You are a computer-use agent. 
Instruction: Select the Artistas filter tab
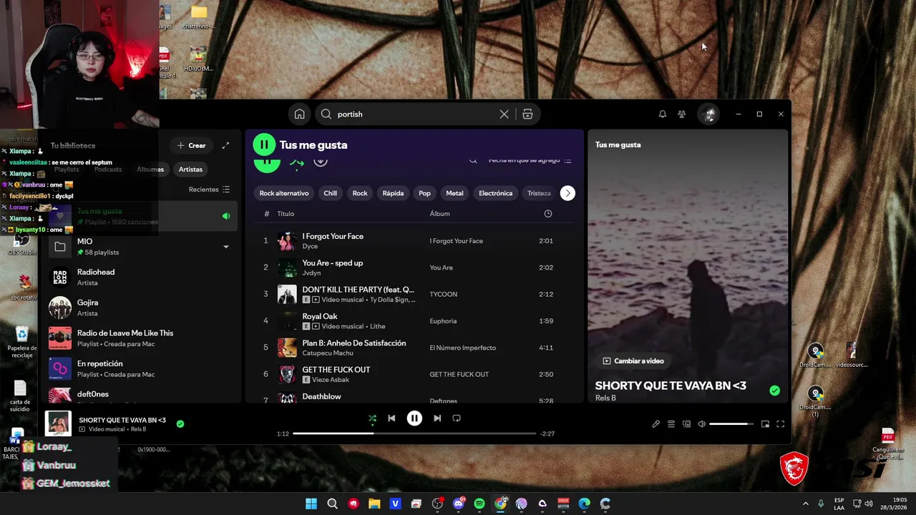click(x=190, y=170)
